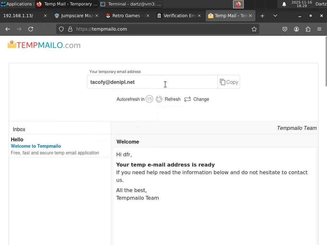Viewport: 327px width, 245px height.
Task: Click the Change email button text
Action: point(201,99)
